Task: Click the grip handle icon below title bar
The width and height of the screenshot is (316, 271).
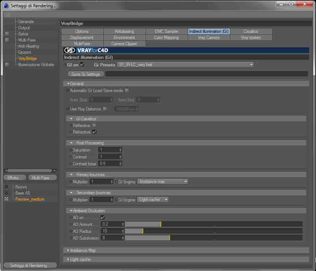Action: point(7,14)
